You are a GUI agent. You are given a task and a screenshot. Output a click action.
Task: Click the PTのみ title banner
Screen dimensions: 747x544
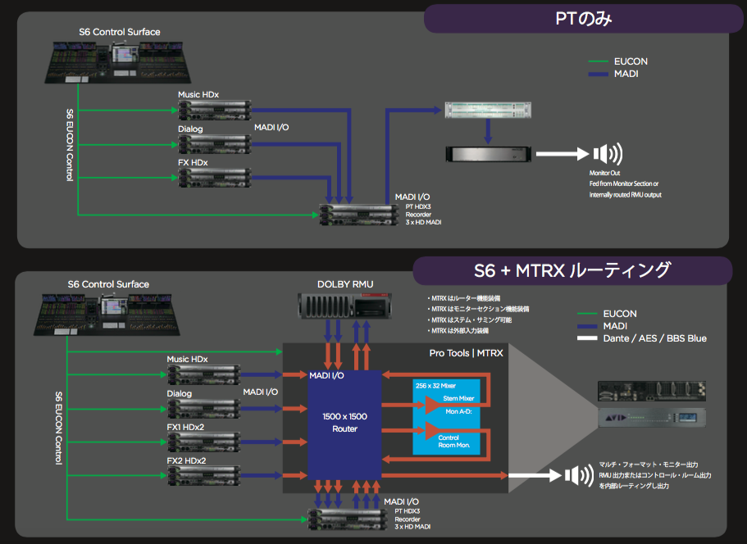pyautogui.click(x=584, y=19)
